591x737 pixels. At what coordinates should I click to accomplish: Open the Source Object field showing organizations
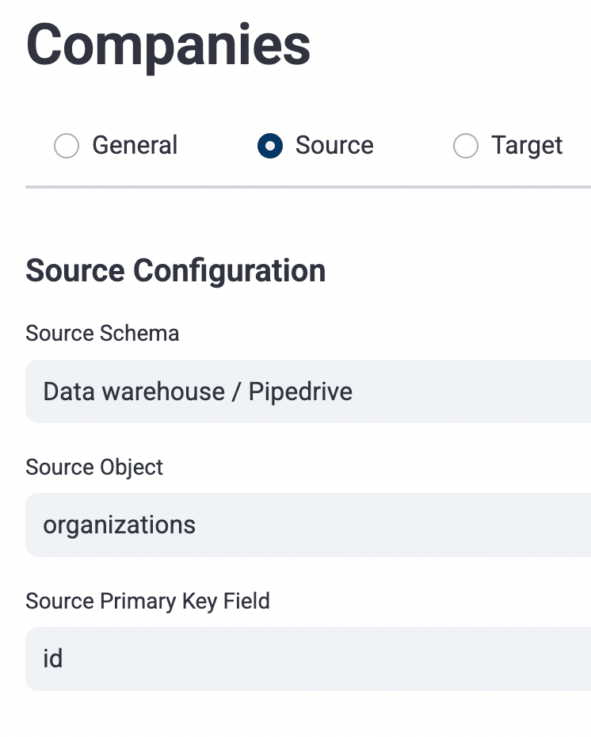308,525
